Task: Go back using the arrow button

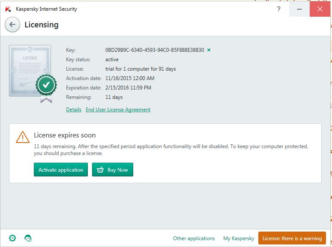Action: coord(12,24)
